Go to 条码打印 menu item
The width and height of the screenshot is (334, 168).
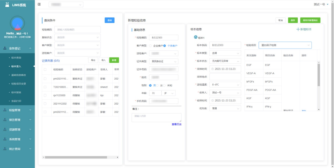tap(16, 101)
